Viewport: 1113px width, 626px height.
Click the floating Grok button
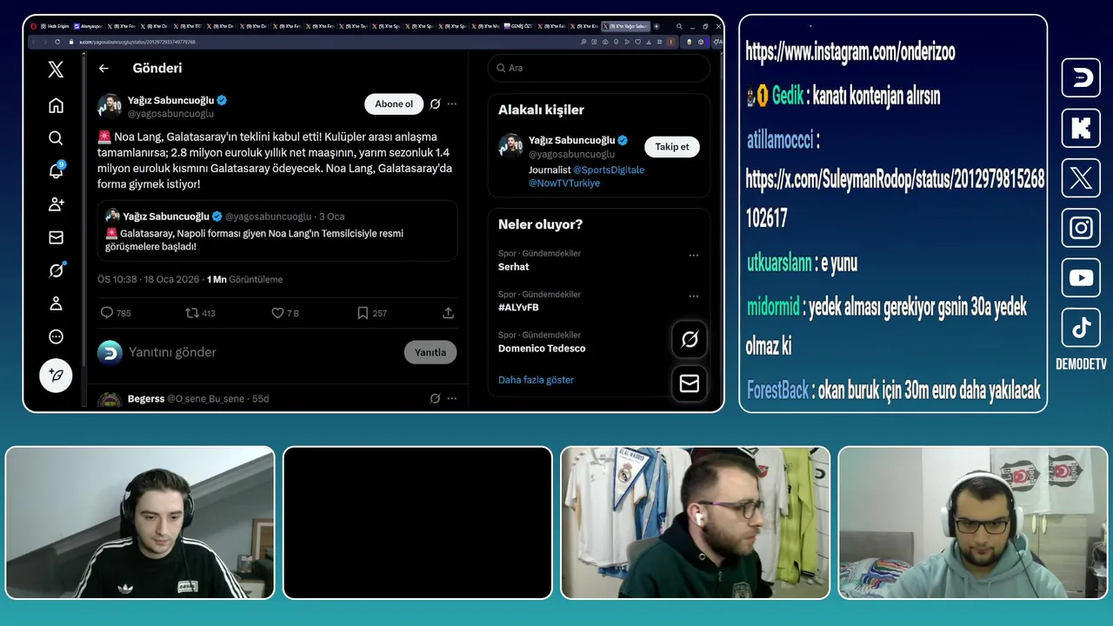[x=690, y=340]
